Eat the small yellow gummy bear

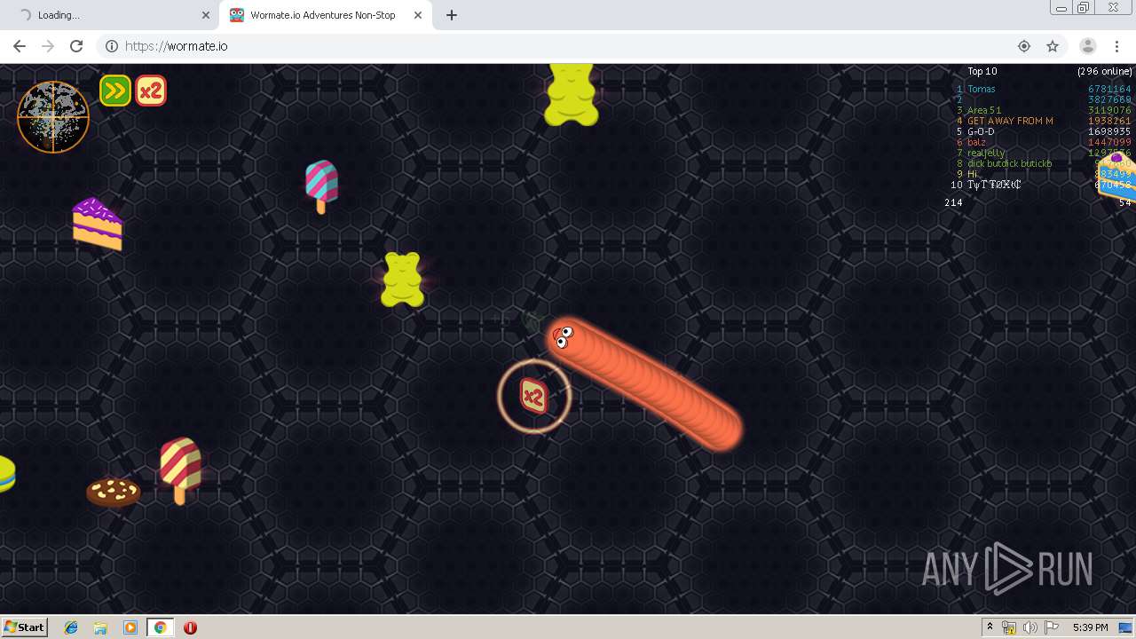tap(402, 280)
